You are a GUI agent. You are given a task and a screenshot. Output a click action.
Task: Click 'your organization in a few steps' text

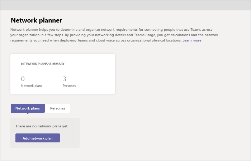coord(39,35)
